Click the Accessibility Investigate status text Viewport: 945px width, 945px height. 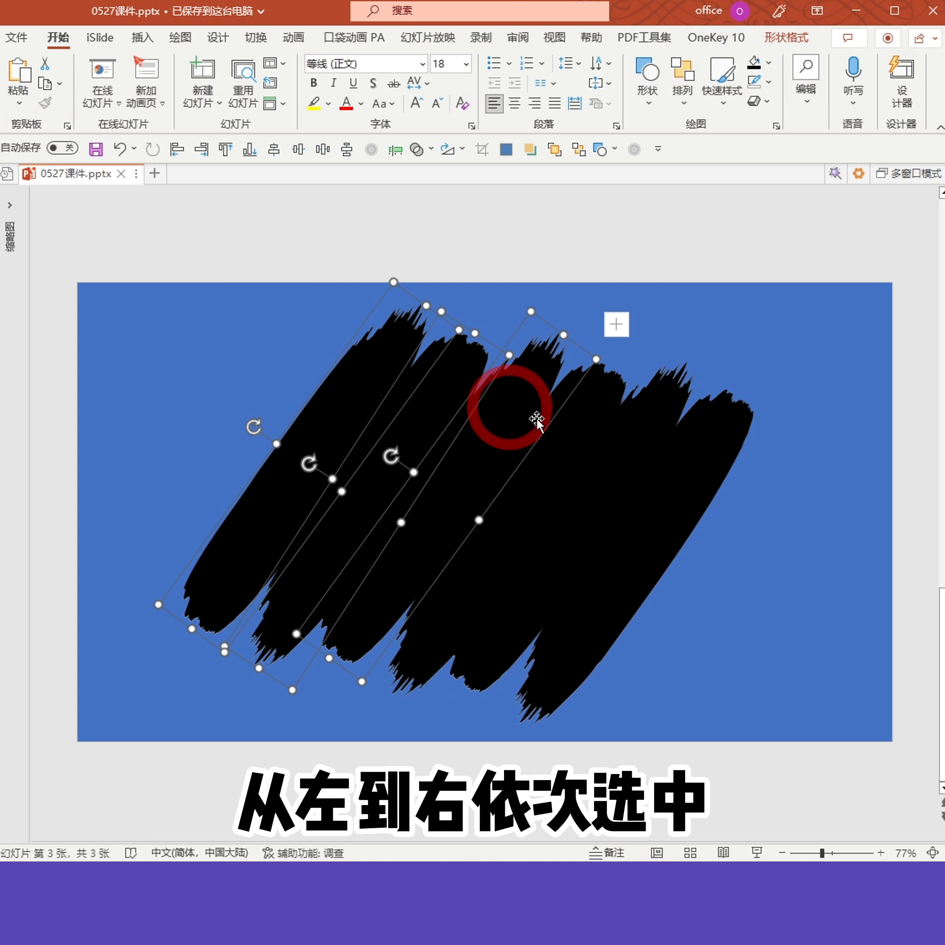pos(303,853)
